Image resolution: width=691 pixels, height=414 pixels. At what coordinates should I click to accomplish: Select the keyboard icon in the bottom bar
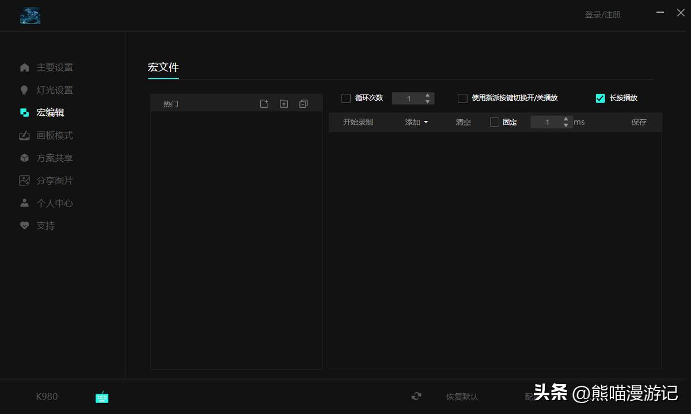click(102, 397)
